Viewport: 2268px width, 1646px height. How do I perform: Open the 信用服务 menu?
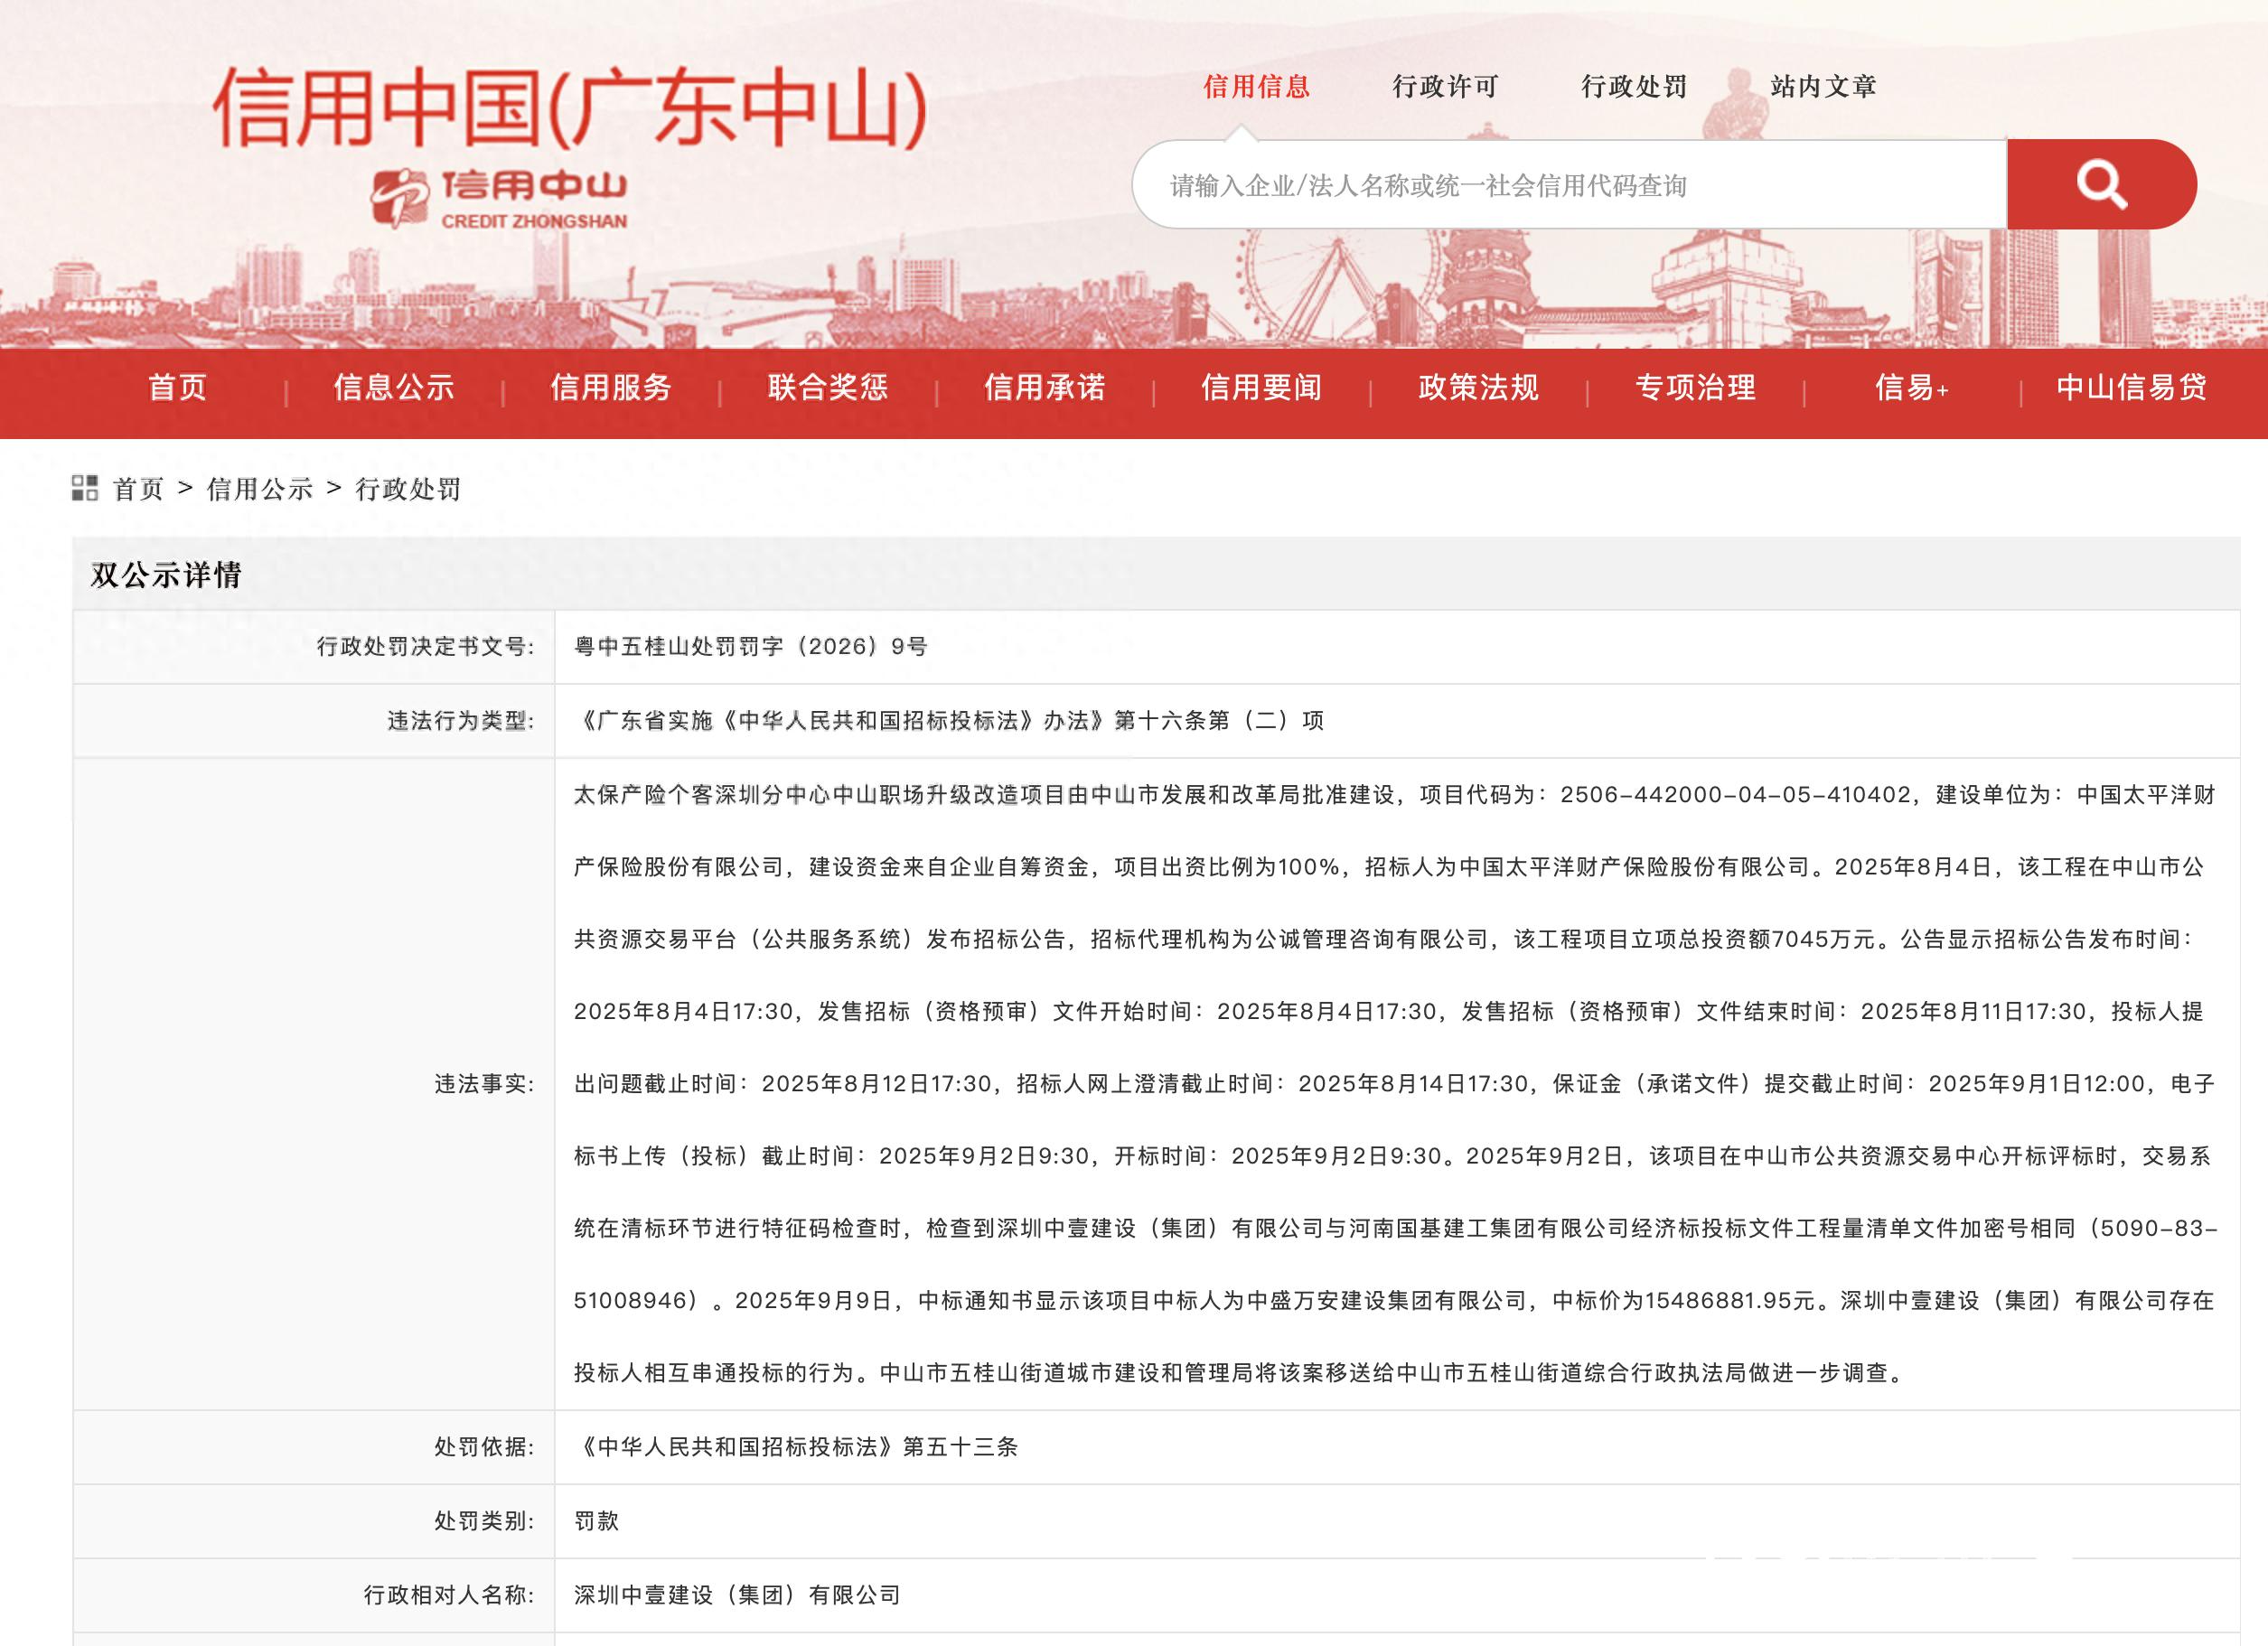pyautogui.click(x=611, y=389)
